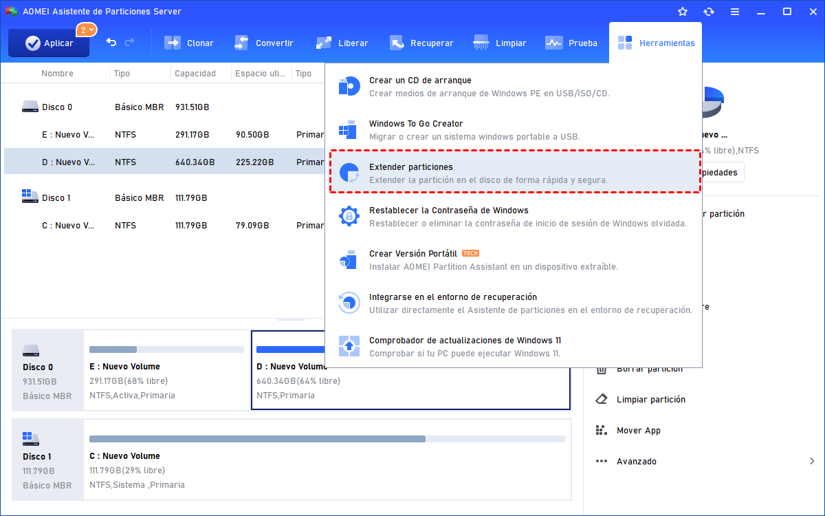The width and height of the screenshot is (825, 516).
Task: Open the hamburger menu in title bar
Action: 735,12
